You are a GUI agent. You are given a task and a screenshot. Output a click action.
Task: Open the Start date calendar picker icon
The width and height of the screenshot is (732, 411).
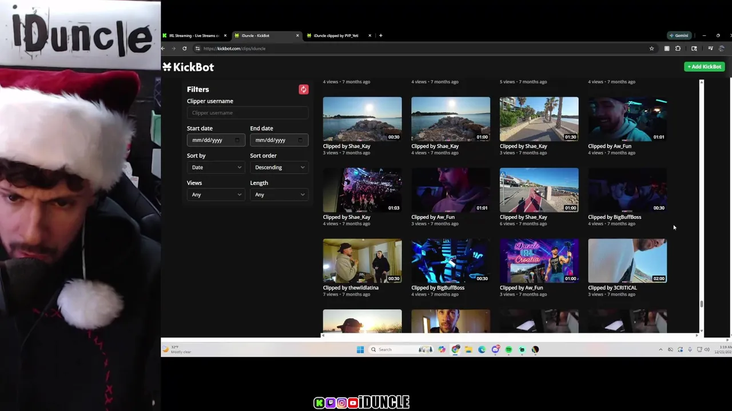click(237, 140)
